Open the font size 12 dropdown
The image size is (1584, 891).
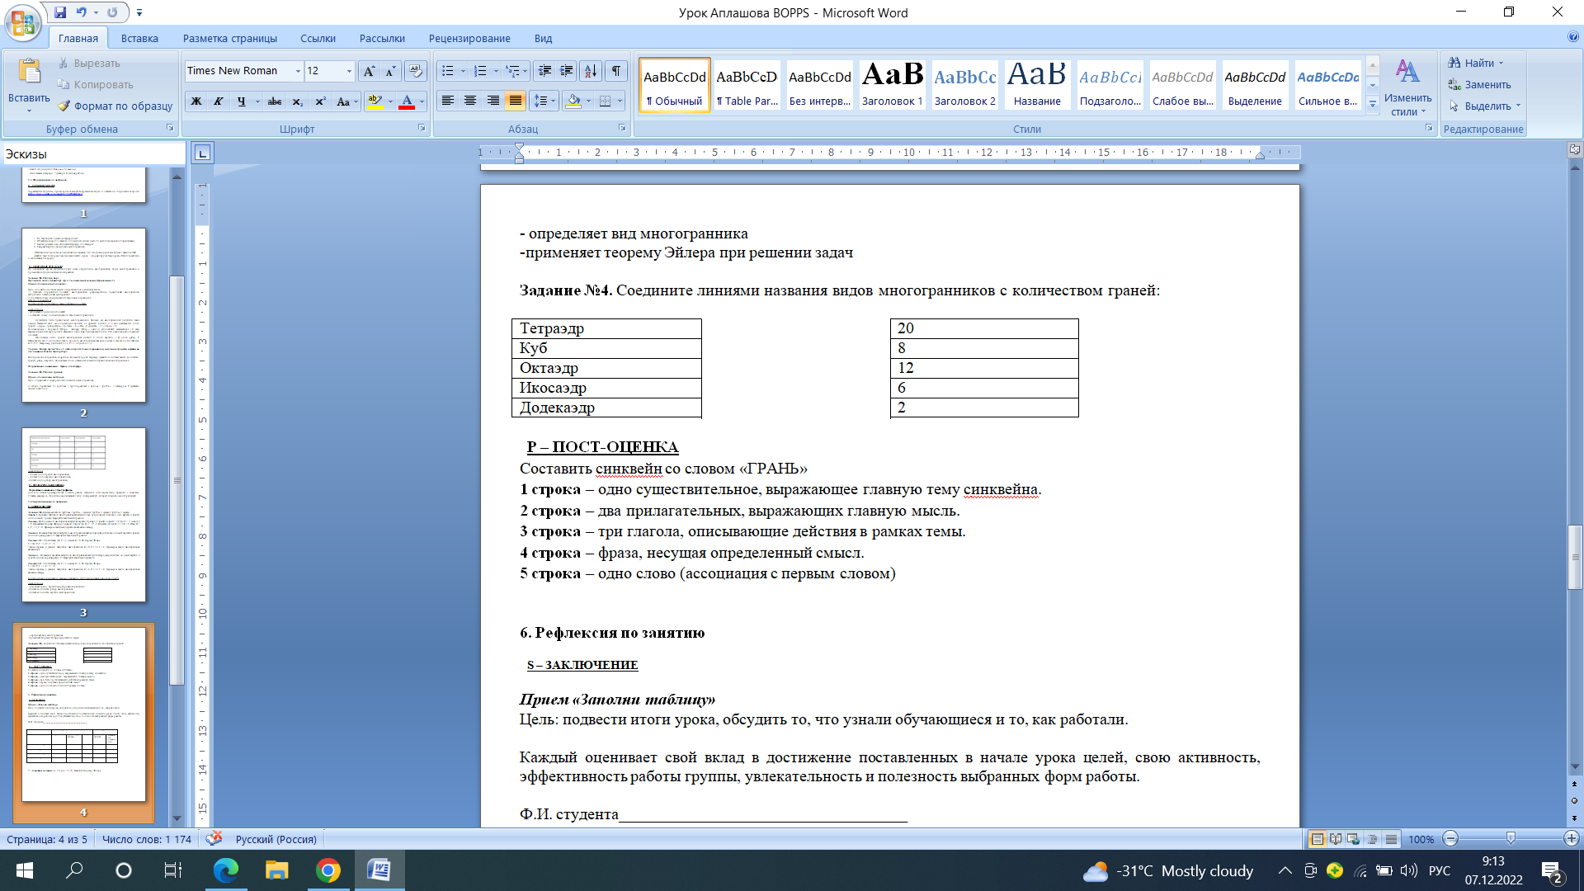coord(349,71)
